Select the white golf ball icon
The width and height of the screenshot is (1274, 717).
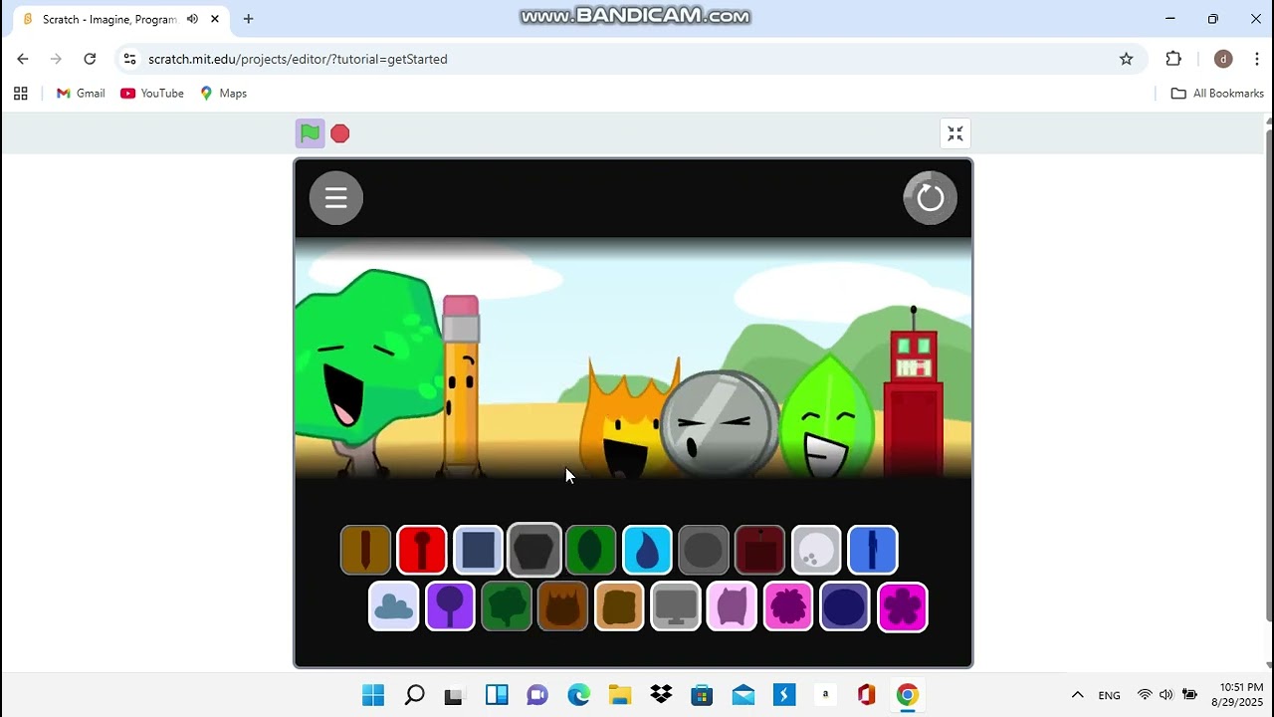click(x=816, y=550)
